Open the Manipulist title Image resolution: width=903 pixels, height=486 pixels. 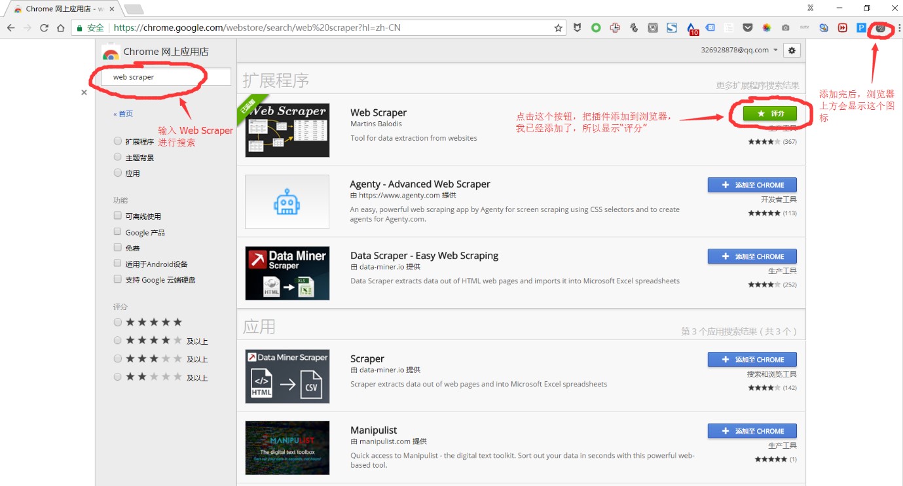(374, 430)
